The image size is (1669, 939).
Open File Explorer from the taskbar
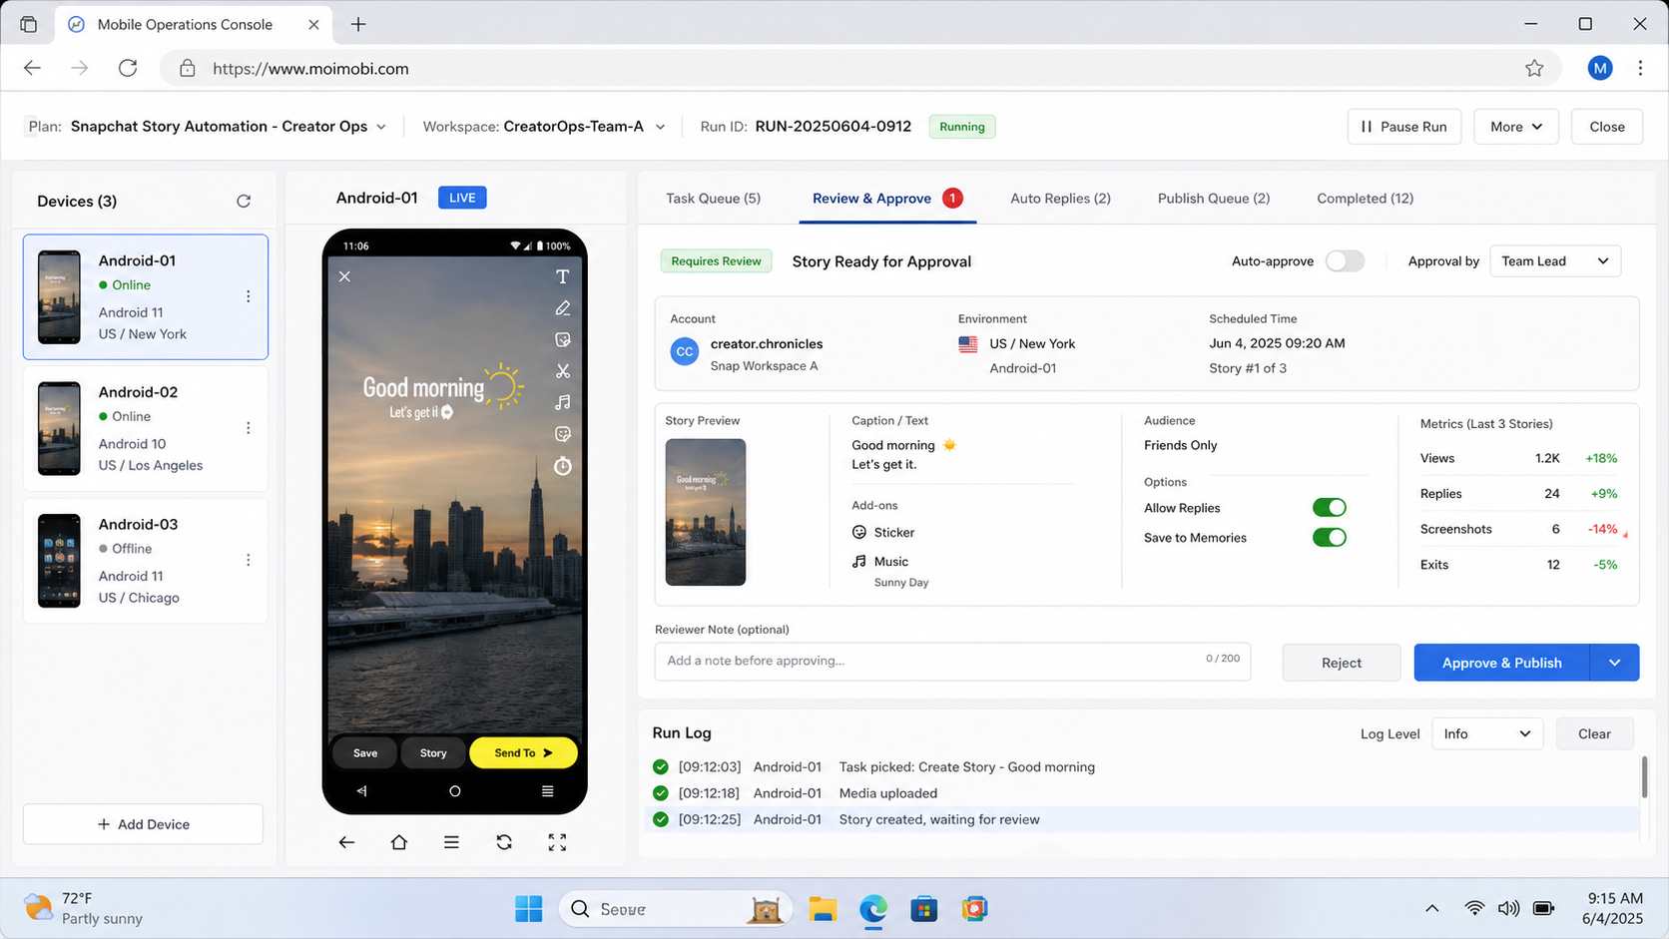click(823, 909)
